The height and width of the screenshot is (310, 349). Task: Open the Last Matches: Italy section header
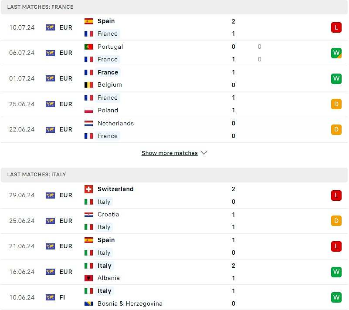pyautogui.click(x=174, y=175)
